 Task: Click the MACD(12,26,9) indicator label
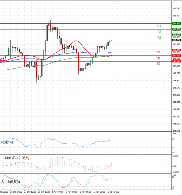click(x=17, y=158)
